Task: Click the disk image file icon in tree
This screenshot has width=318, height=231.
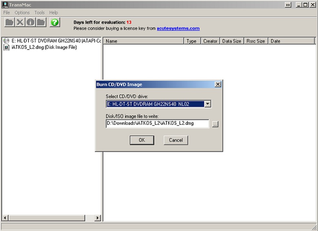Action: 6,48
